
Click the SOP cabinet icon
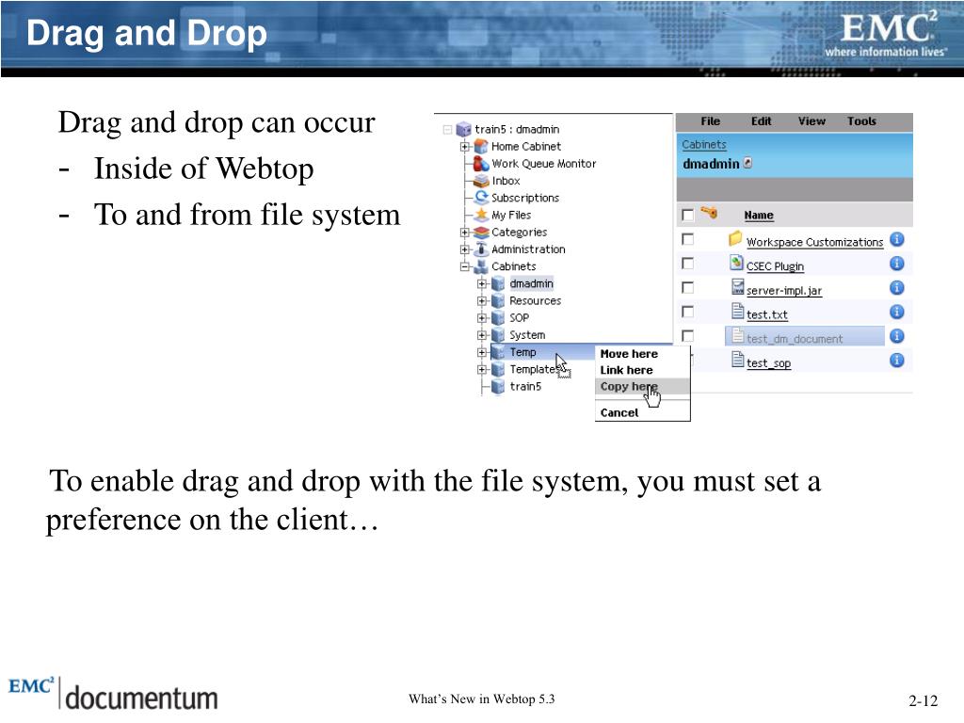coord(499,318)
